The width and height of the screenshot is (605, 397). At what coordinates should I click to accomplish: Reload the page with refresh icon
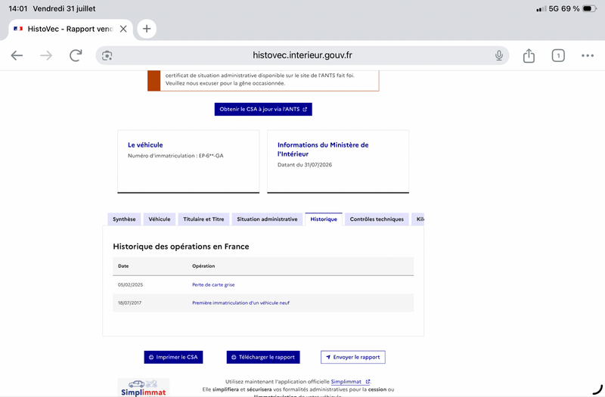click(x=76, y=55)
